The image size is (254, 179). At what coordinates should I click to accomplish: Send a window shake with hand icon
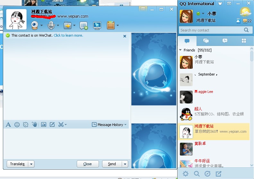tap(34, 124)
